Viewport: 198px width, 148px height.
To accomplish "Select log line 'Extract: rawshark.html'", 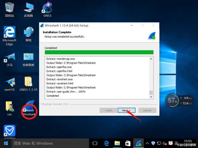I will (x=60, y=84).
